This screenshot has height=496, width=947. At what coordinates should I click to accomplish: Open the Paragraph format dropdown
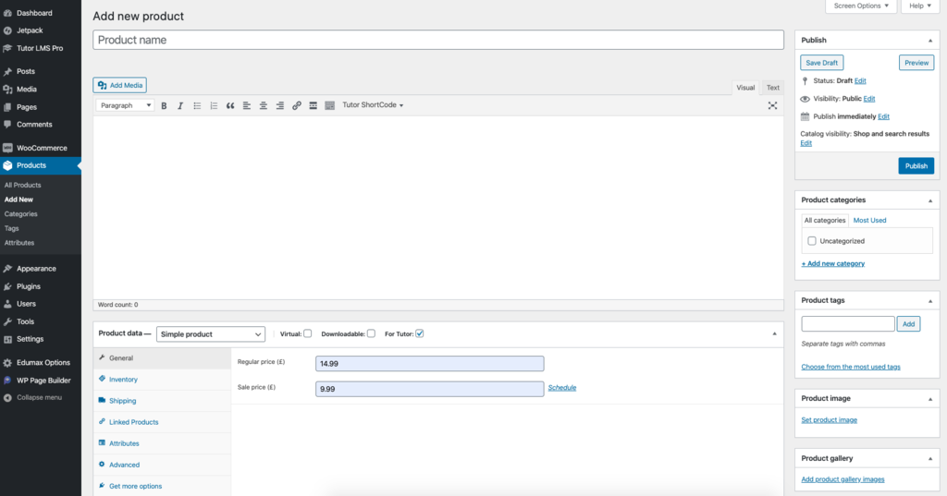tap(125, 105)
